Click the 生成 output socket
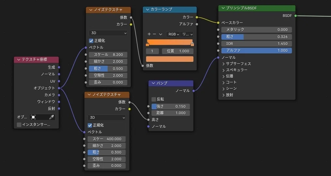The image size is (331, 176). [59, 67]
